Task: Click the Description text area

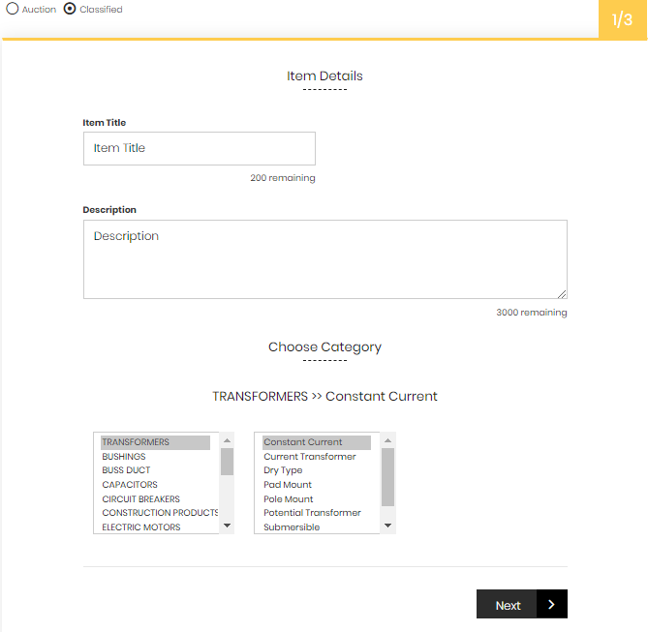Action: click(325, 259)
